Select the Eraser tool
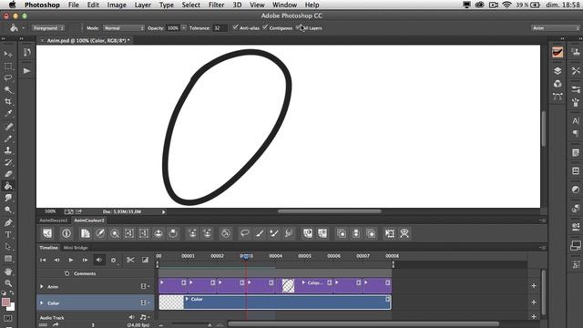583x328 pixels. pyautogui.click(x=8, y=174)
